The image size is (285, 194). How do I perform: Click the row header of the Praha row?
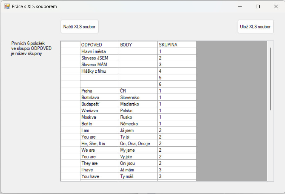coord(71,91)
